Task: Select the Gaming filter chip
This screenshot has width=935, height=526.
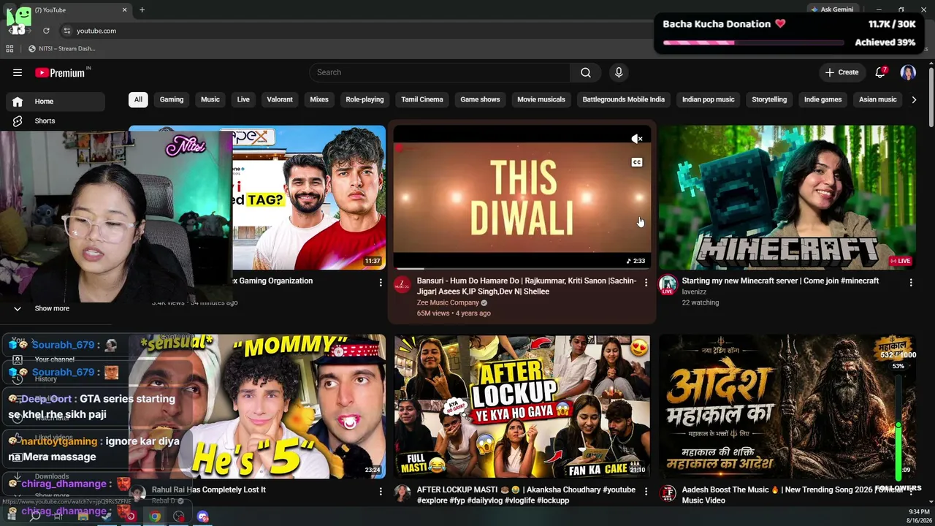Action: pyautogui.click(x=172, y=99)
